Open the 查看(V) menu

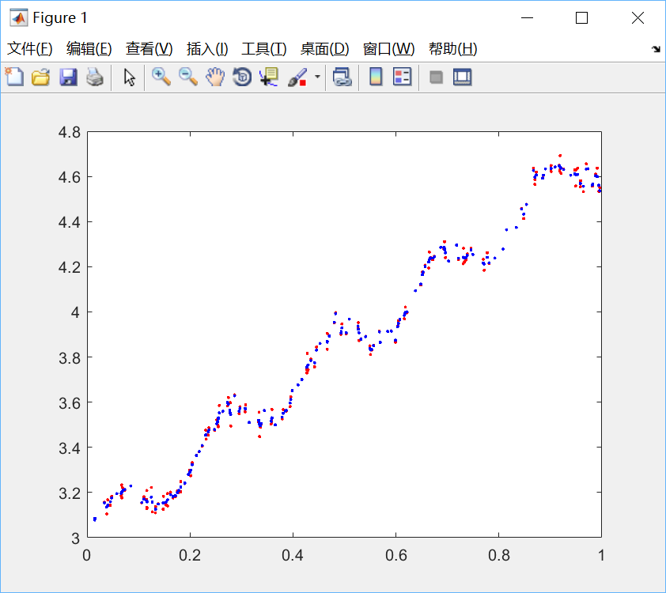[x=149, y=49]
